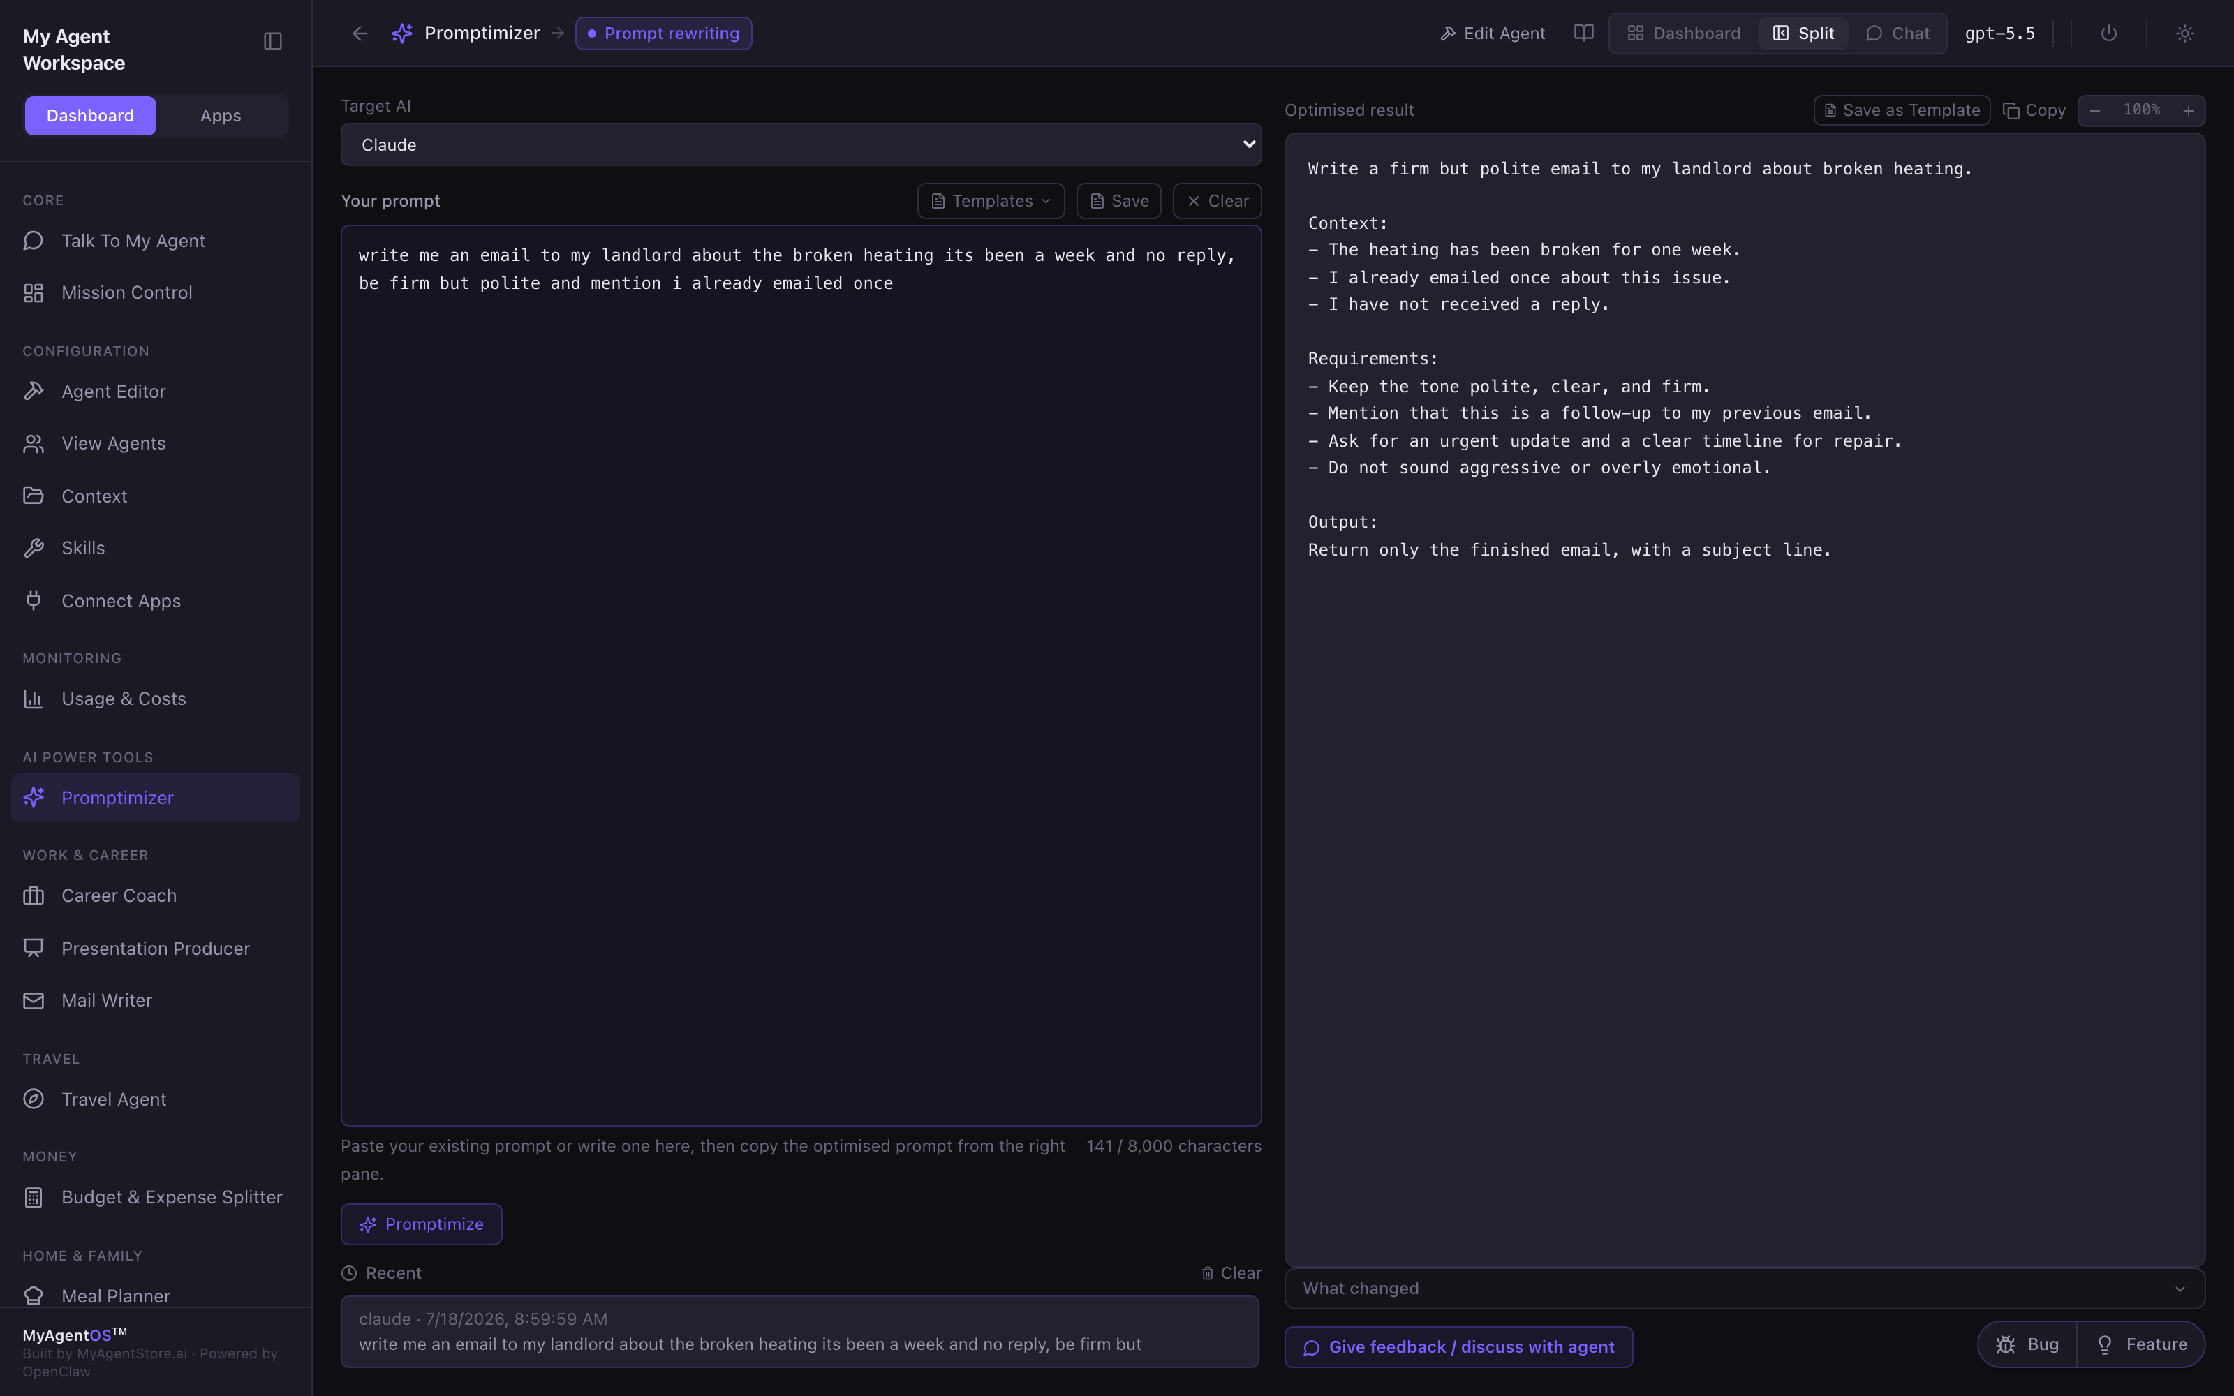The image size is (2234, 1396).
Task: Collapse the sidebar panel icon
Action: pyautogui.click(x=272, y=40)
